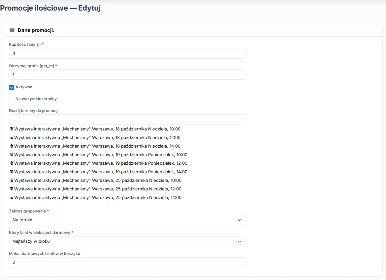The image size is (386, 280).
Task: Click trash icon for 25 października 14:00
Action: [12, 198]
